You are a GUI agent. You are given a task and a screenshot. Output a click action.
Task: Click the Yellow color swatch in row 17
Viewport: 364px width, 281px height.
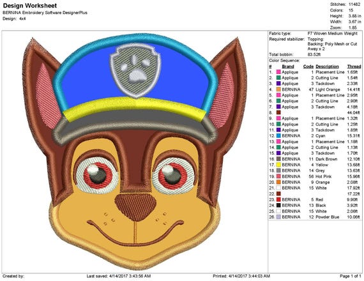pyautogui.click(x=278, y=165)
